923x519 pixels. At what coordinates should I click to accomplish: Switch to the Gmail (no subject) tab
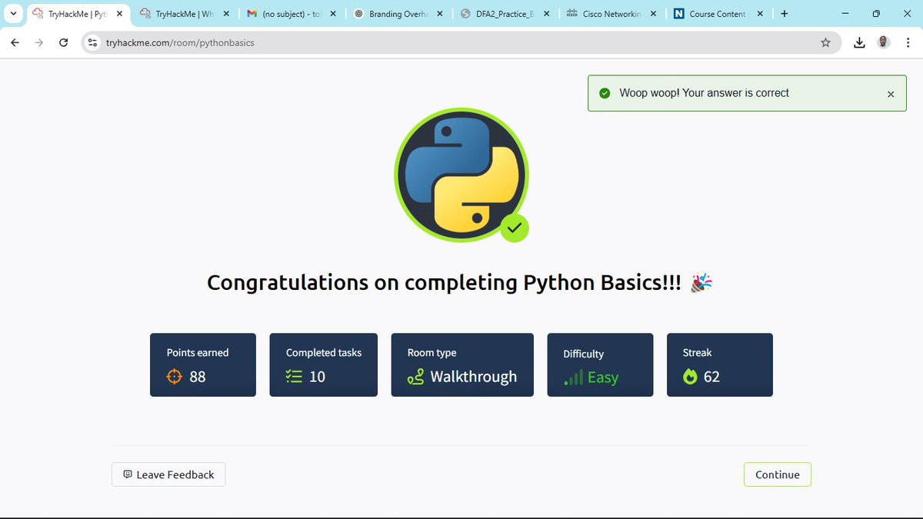point(291,14)
